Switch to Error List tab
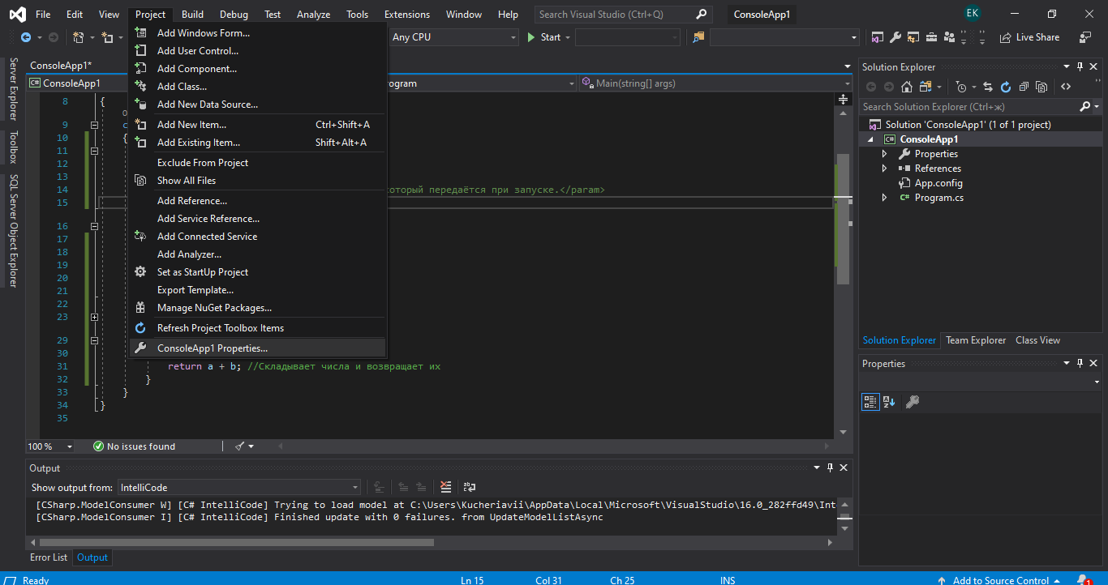This screenshot has width=1108, height=585. coord(49,557)
